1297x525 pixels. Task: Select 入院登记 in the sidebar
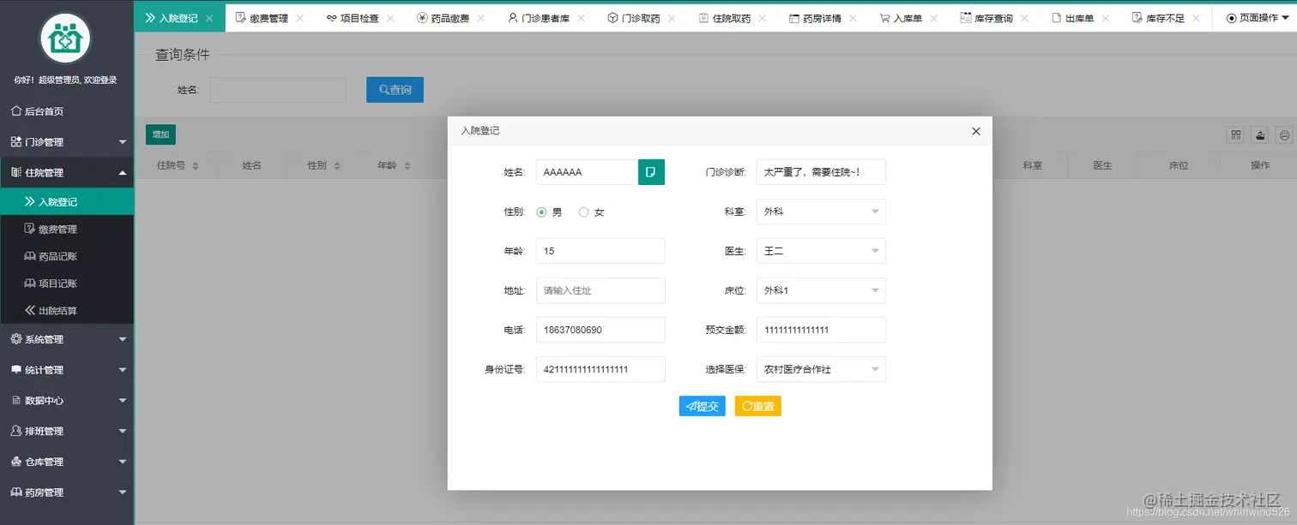click(x=67, y=202)
